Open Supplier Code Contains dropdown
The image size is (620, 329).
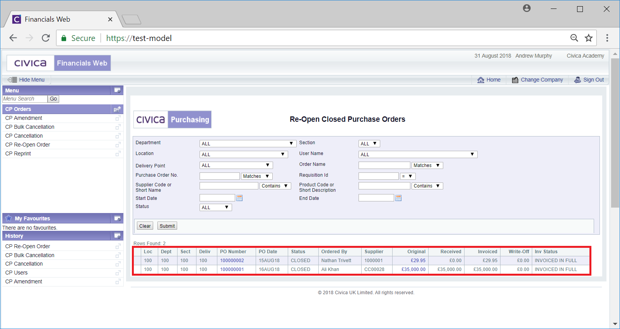(x=275, y=186)
